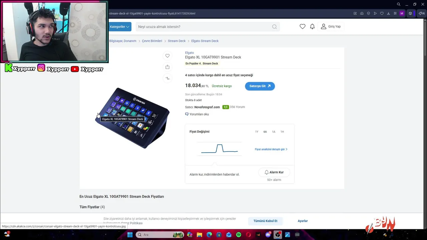Open the easy setup sliders icon
Viewport: 427px width, 240px height.
(395, 13)
